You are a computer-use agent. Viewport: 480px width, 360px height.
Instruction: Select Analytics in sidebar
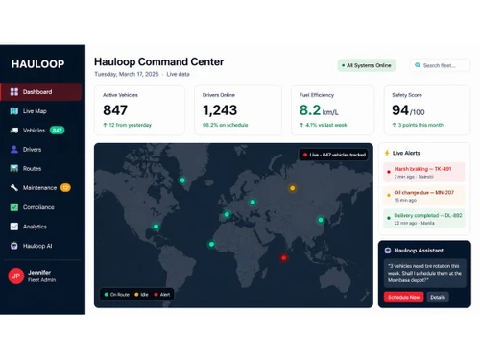click(41, 227)
